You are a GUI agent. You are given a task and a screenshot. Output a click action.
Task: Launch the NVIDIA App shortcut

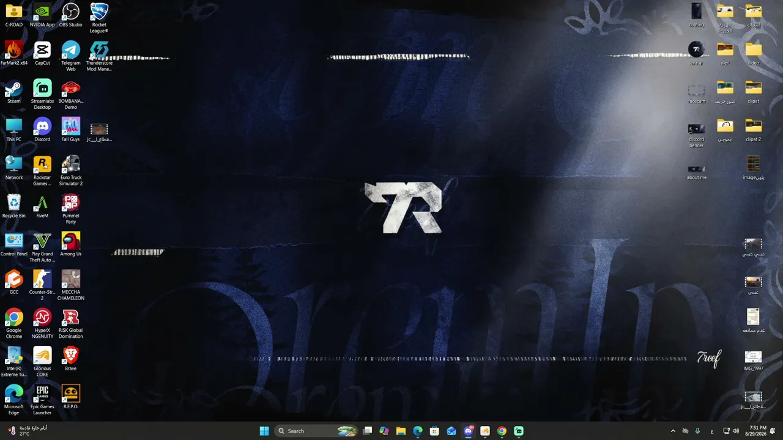coord(42,15)
